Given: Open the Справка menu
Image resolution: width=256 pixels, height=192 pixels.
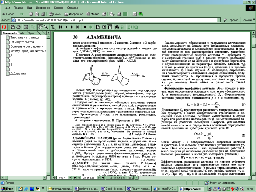Looking at the screenshot, I should [x=73, y=8].
